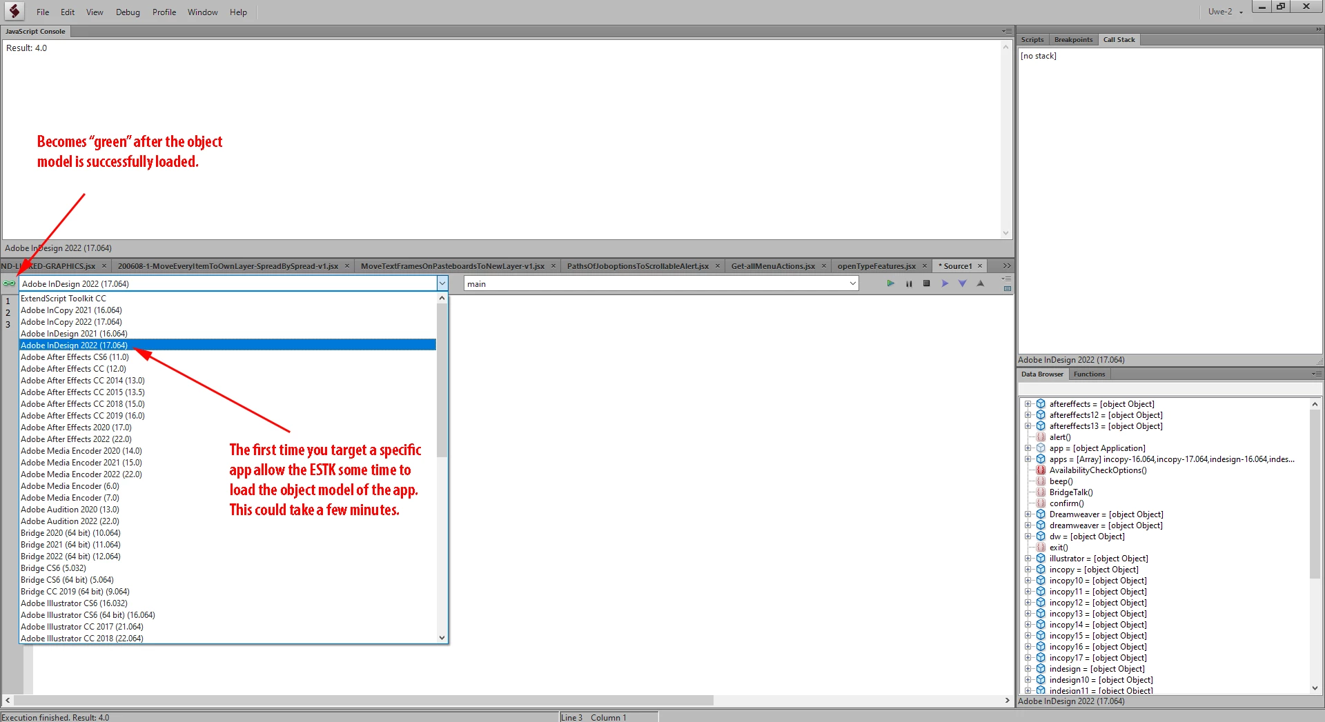
Task: Click the Pause (break) button
Action: tap(909, 283)
